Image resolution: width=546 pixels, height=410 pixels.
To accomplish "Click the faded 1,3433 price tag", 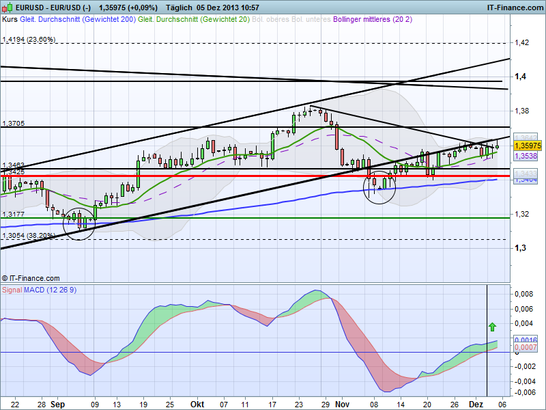I will click(526, 174).
